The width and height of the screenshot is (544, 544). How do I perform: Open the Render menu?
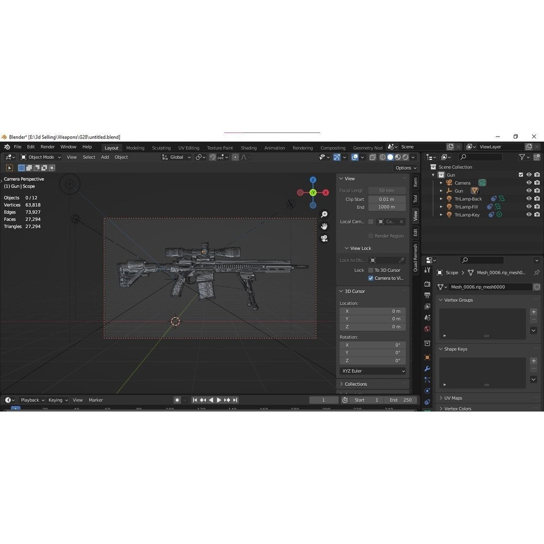pyautogui.click(x=47, y=147)
